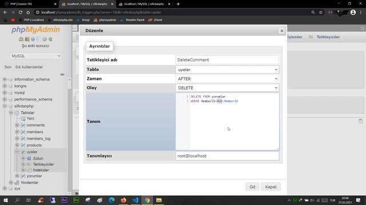Select the sys database in tree

17,188
